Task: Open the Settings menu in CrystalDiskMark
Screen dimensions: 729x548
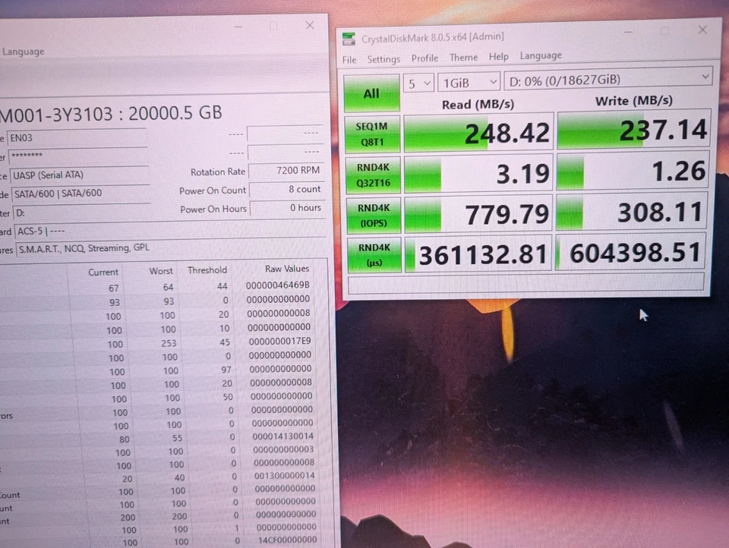Action: (x=383, y=58)
